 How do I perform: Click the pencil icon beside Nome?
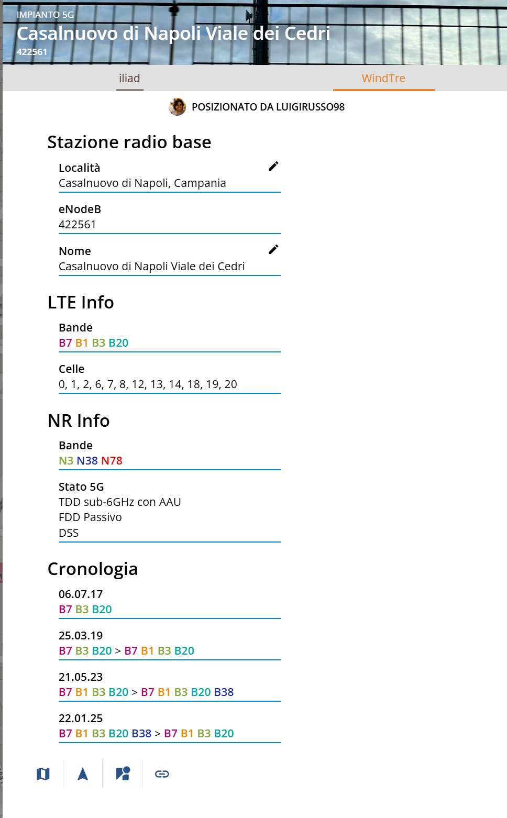[x=273, y=249]
